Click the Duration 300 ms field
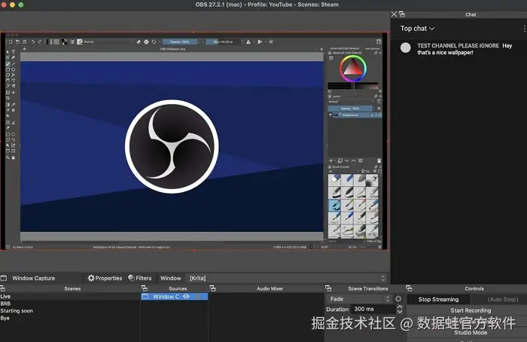 pos(373,309)
